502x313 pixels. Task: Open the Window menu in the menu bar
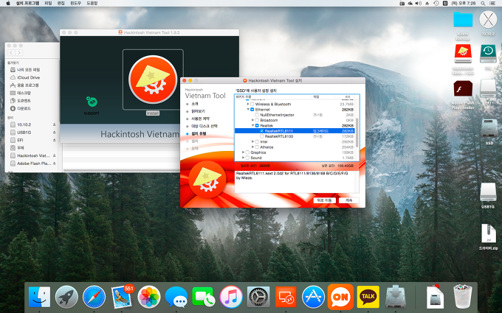(x=75, y=3)
